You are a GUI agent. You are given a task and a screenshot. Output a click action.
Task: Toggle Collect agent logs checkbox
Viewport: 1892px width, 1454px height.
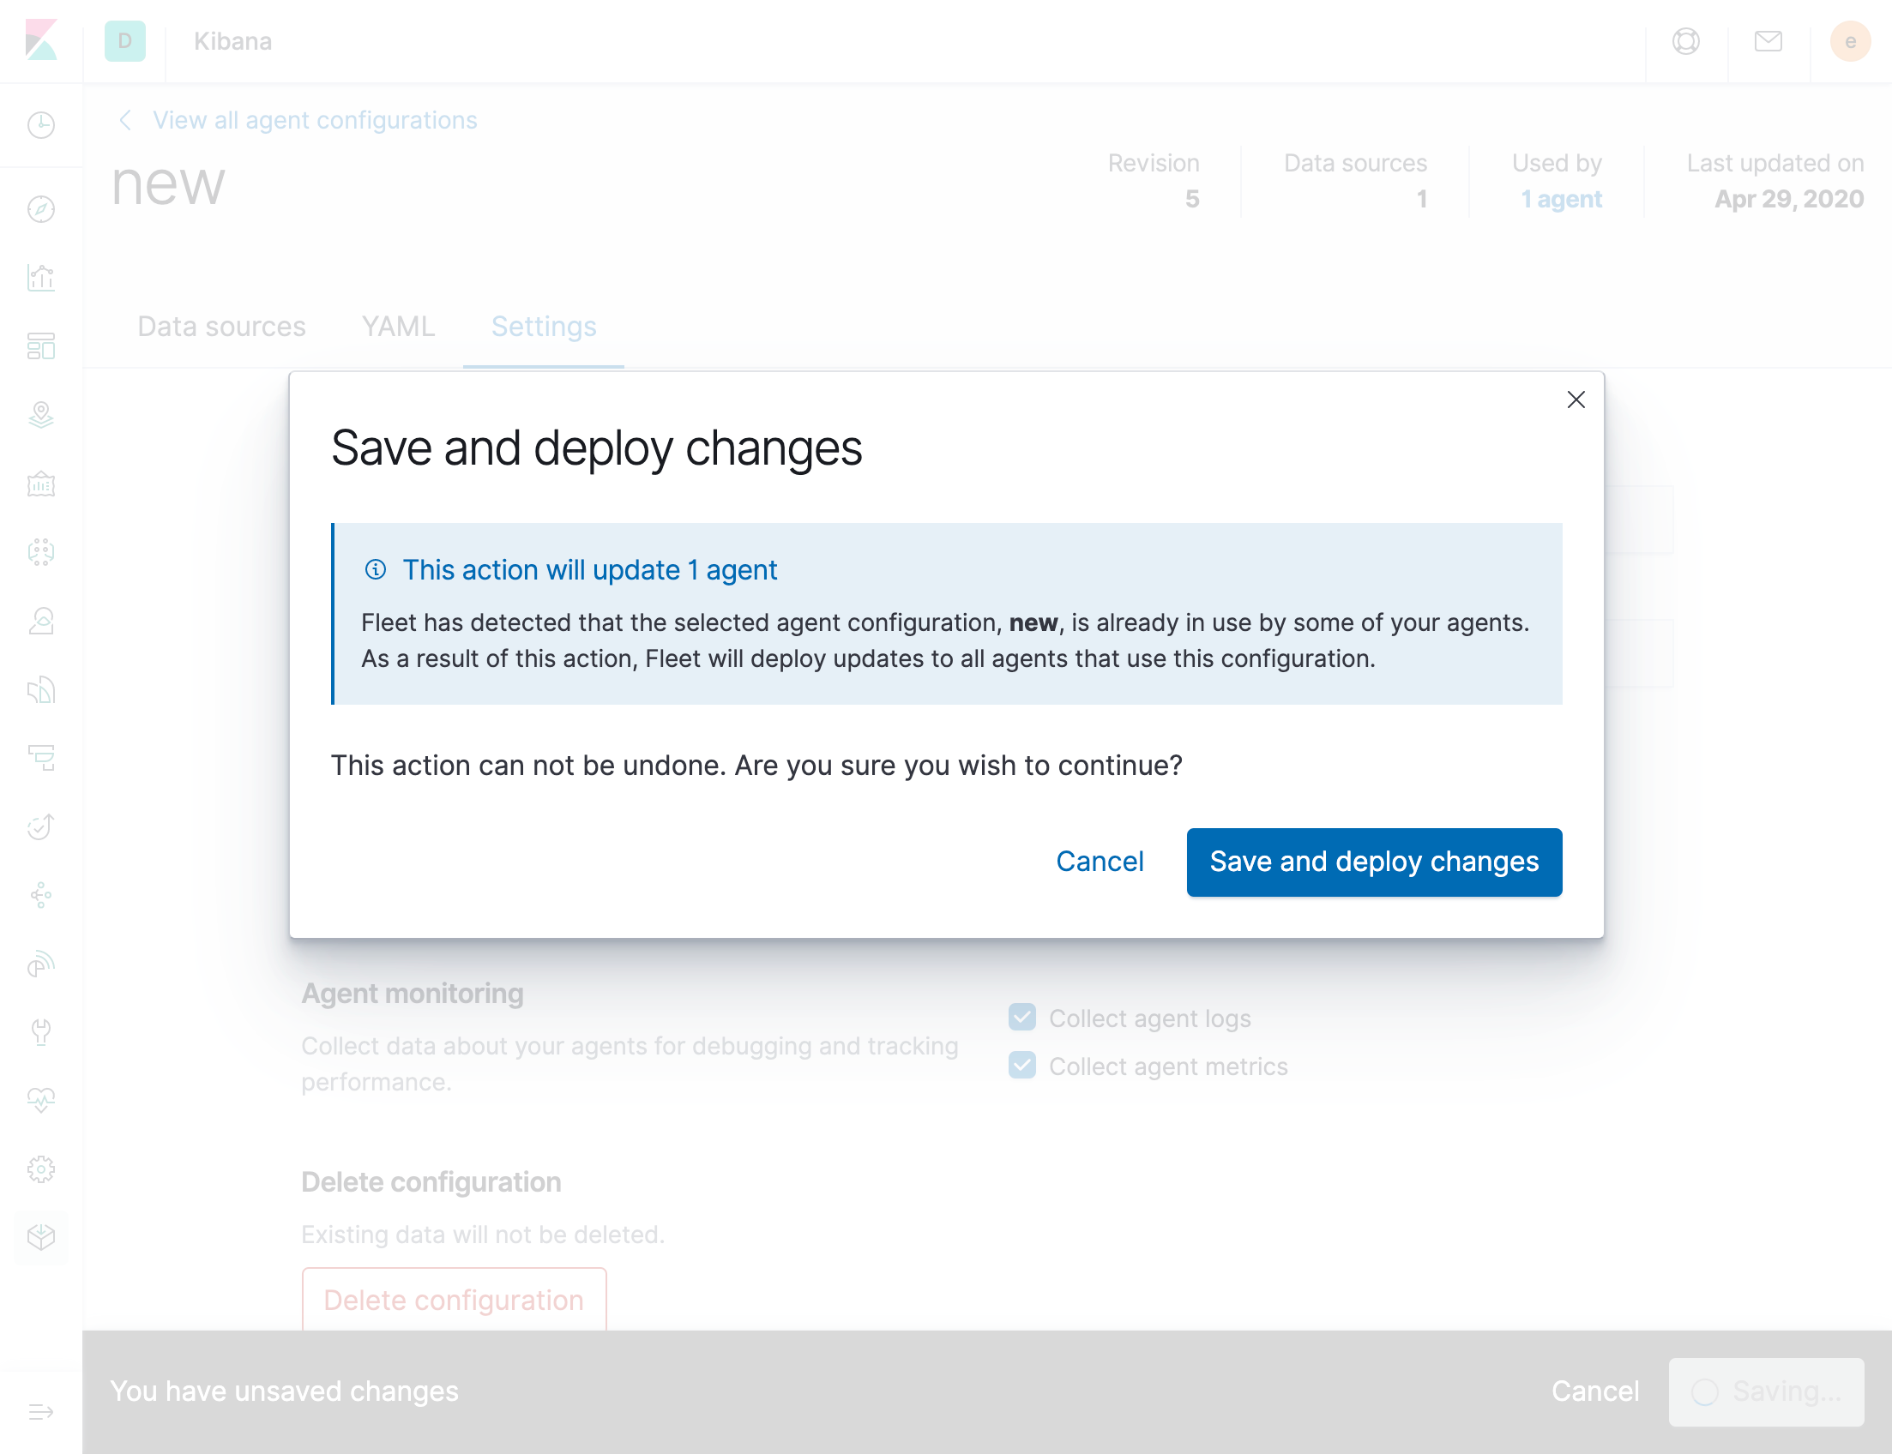1021,1018
